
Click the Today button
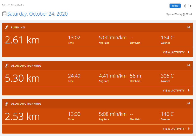click(175, 6)
